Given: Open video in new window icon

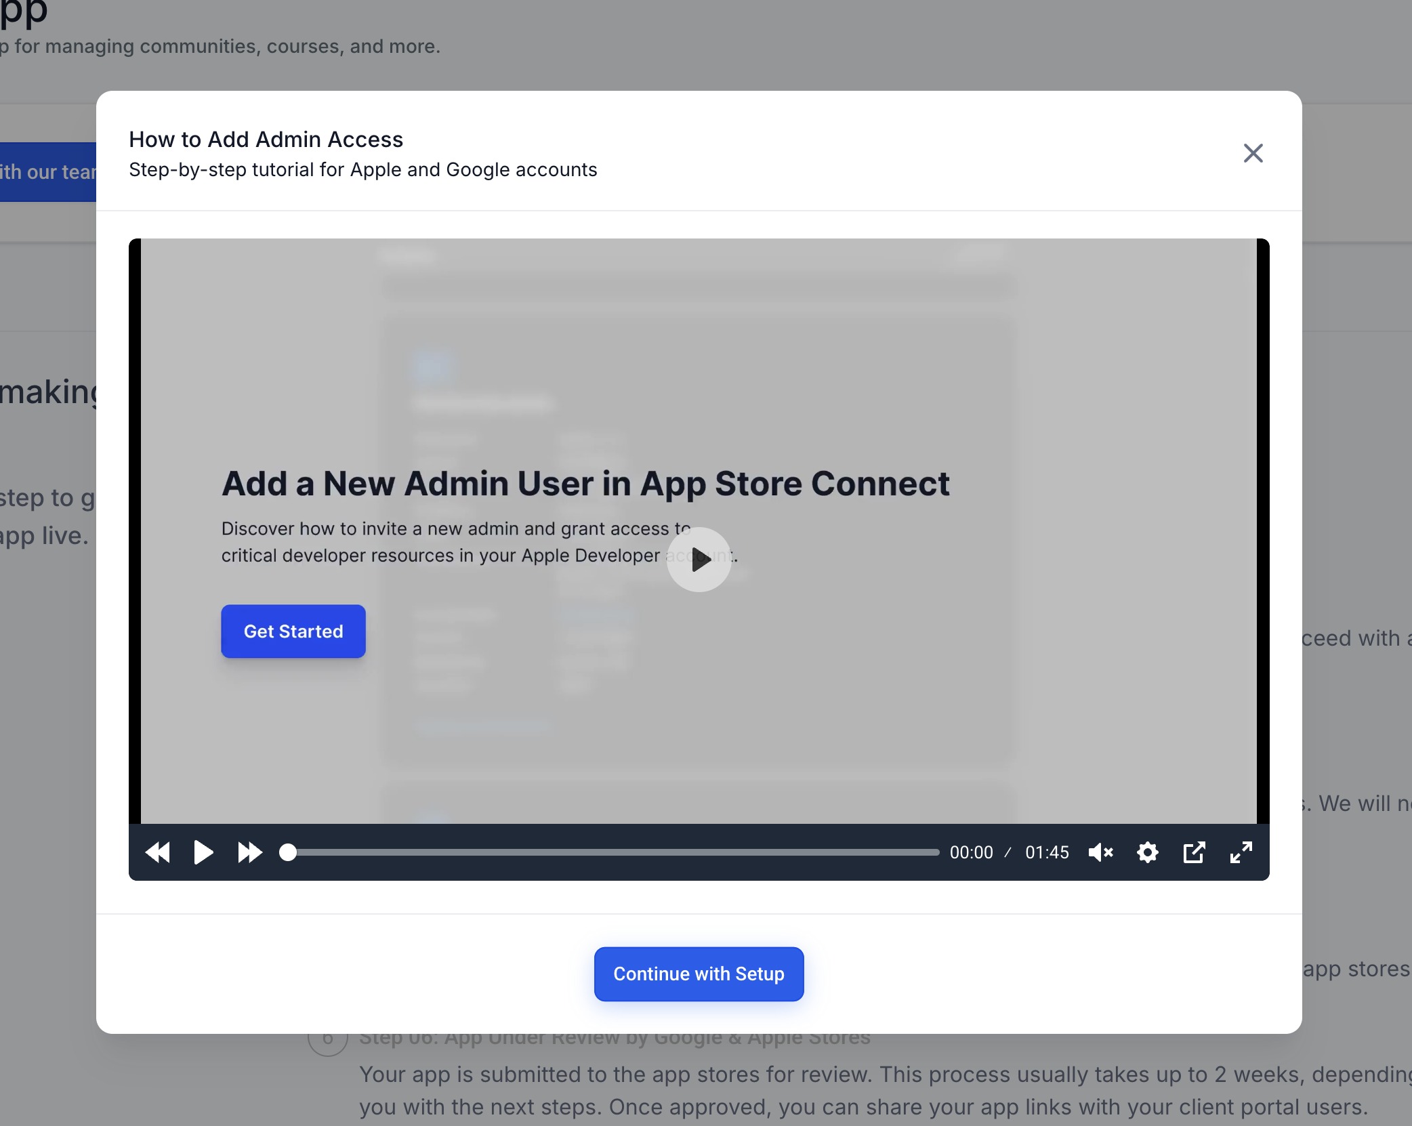Looking at the screenshot, I should tap(1194, 852).
